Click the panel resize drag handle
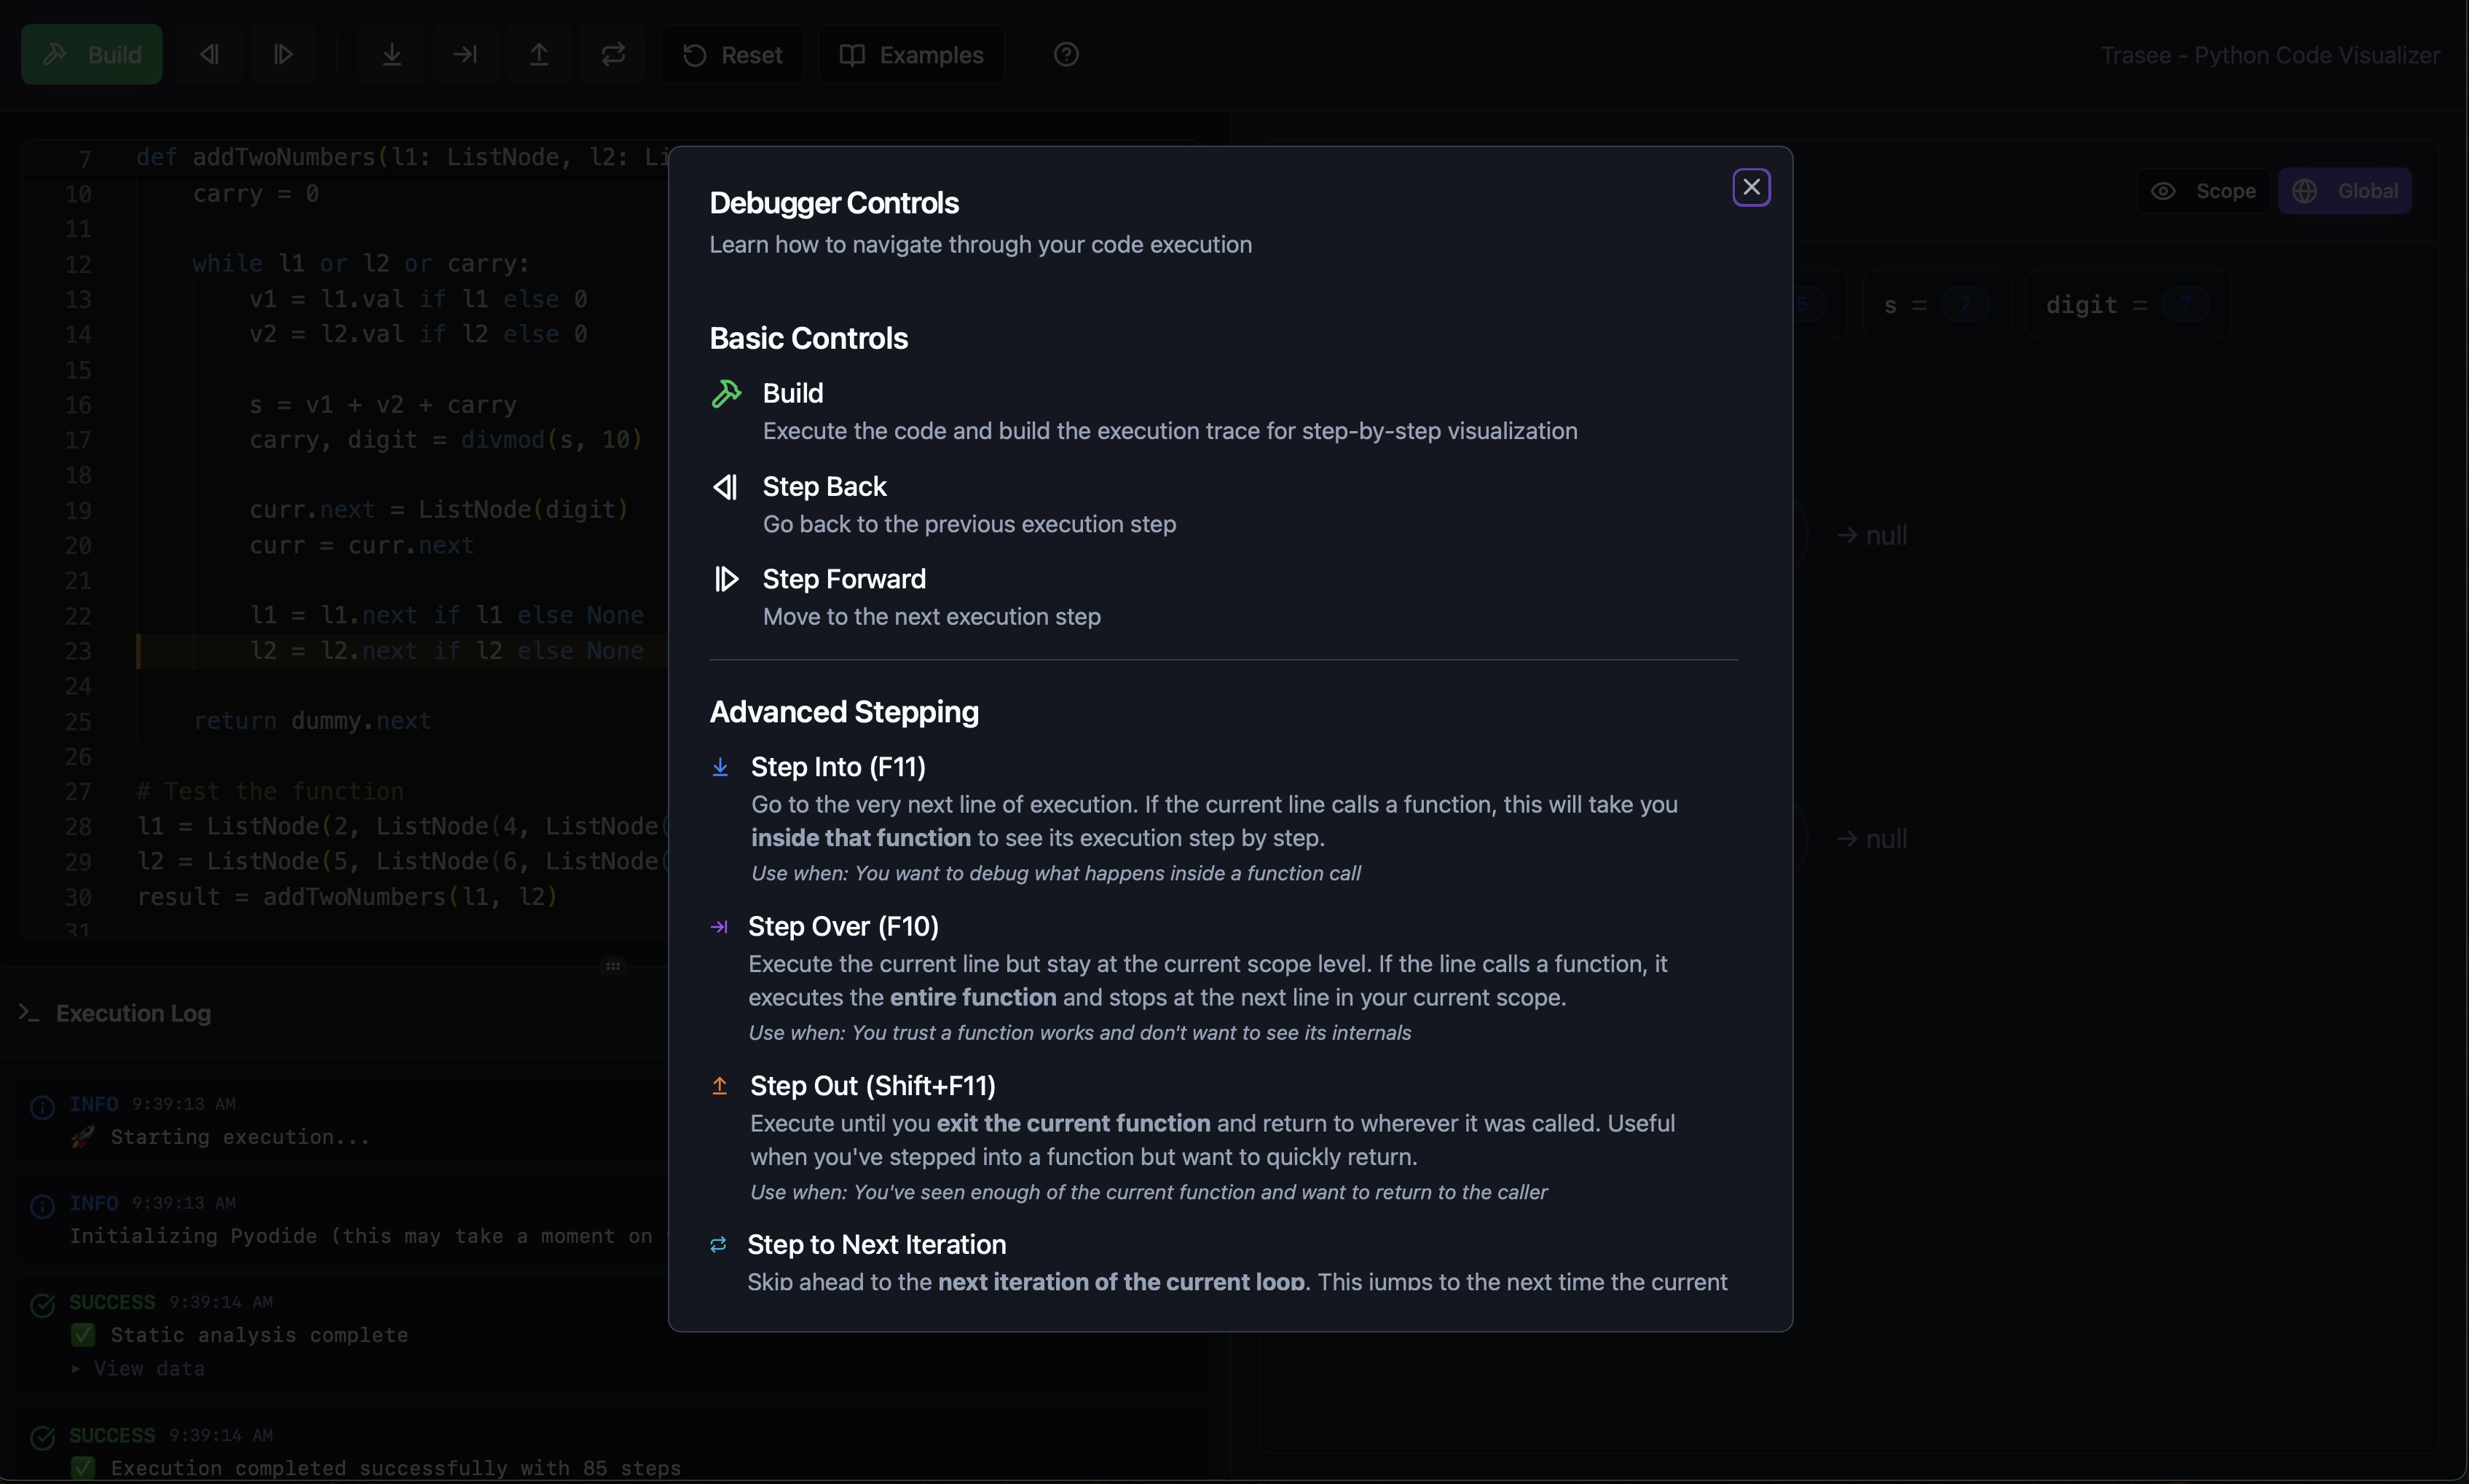The width and height of the screenshot is (2469, 1484). (x=613, y=966)
